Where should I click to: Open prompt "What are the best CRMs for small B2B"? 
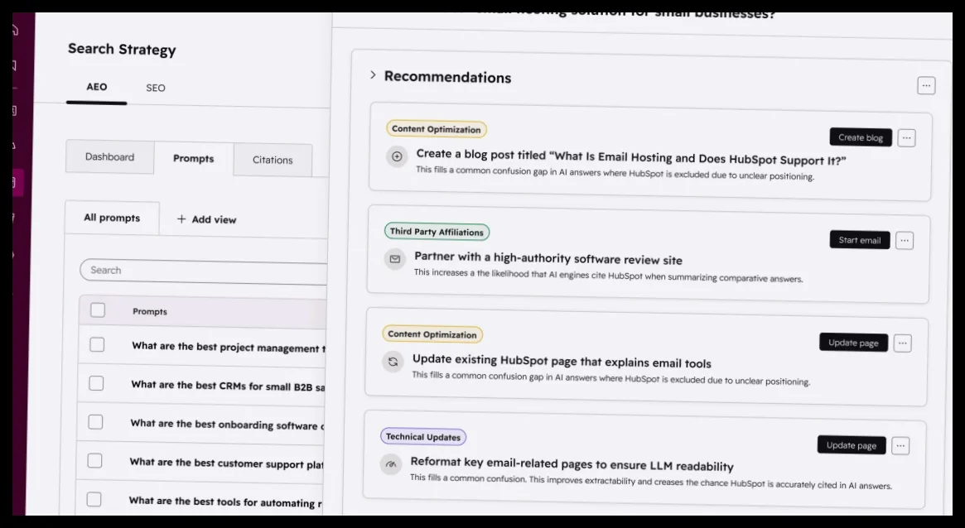pyautogui.click(x=228, y=386)
